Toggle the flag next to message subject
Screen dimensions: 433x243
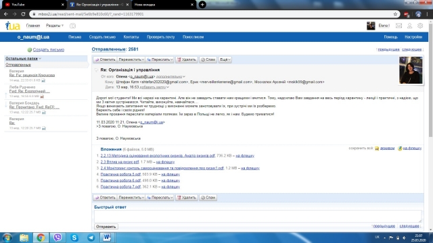pyautogui.click(x=96, y=70)
